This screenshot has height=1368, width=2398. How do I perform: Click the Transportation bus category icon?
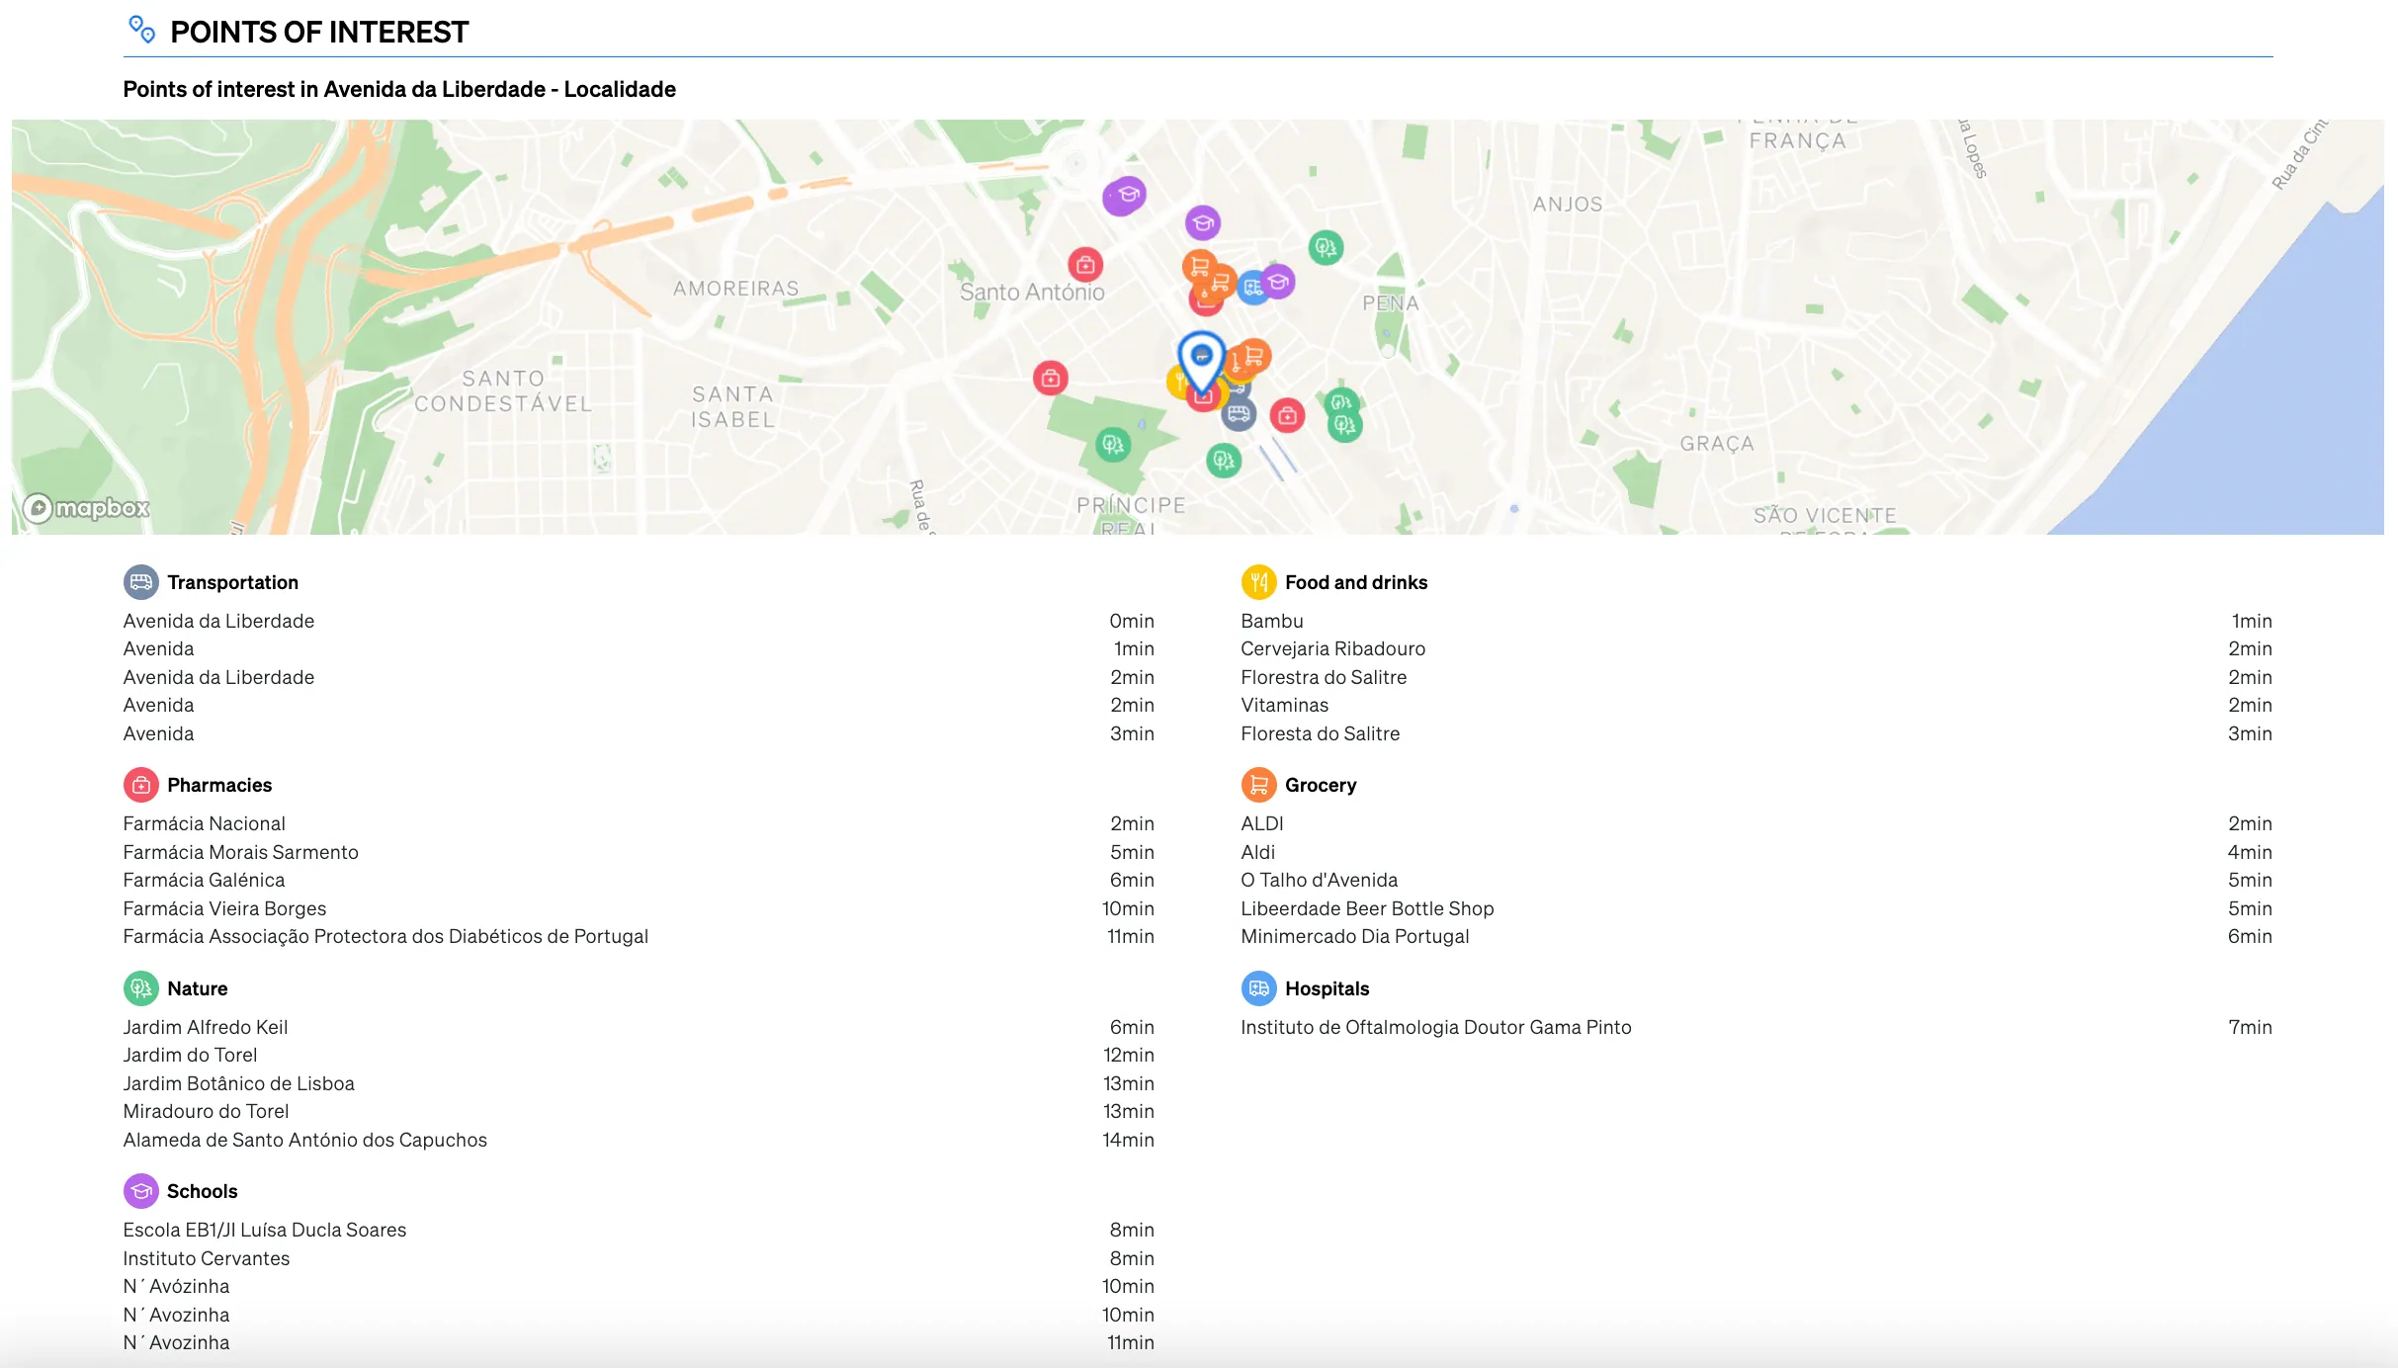pyautogui.click(x=140, y=582)
